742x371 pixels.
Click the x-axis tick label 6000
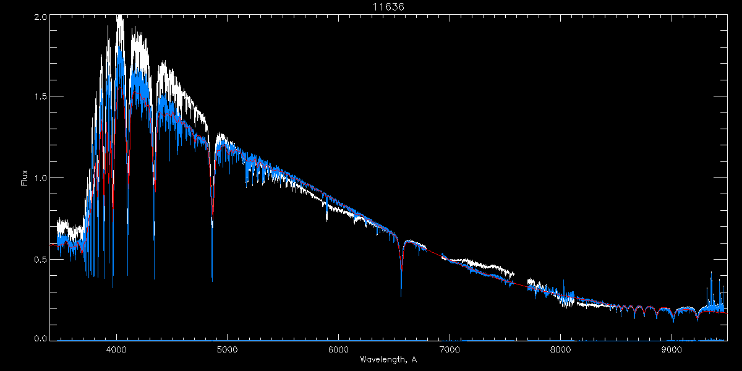[x=338, y=349]
